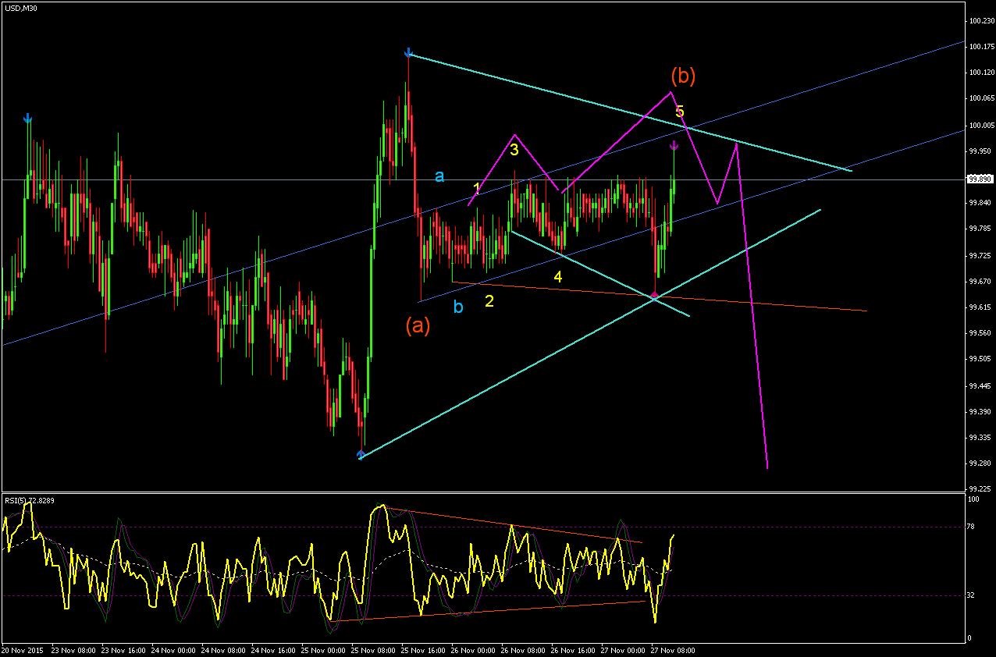Screen dimensions: 996x657
Task: Click the 25 Nov 00:00 time label
Action: click(x=323, y=649)
